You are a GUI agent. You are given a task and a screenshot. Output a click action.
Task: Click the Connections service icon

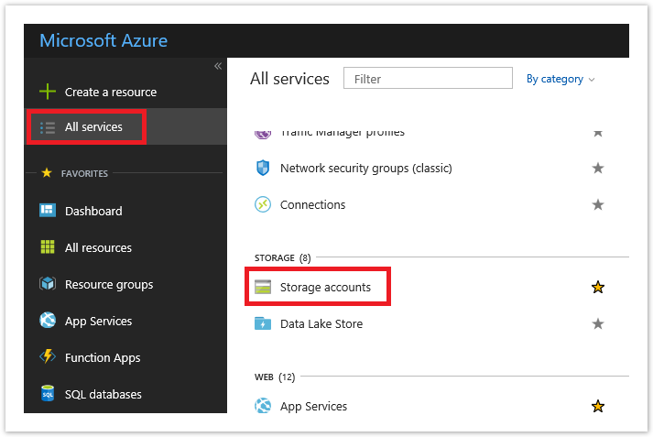coord(263,204)
